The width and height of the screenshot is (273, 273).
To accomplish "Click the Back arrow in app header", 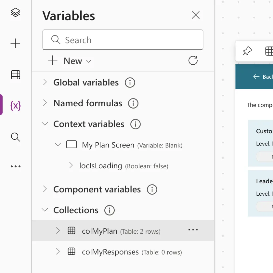I will [256, 77].
